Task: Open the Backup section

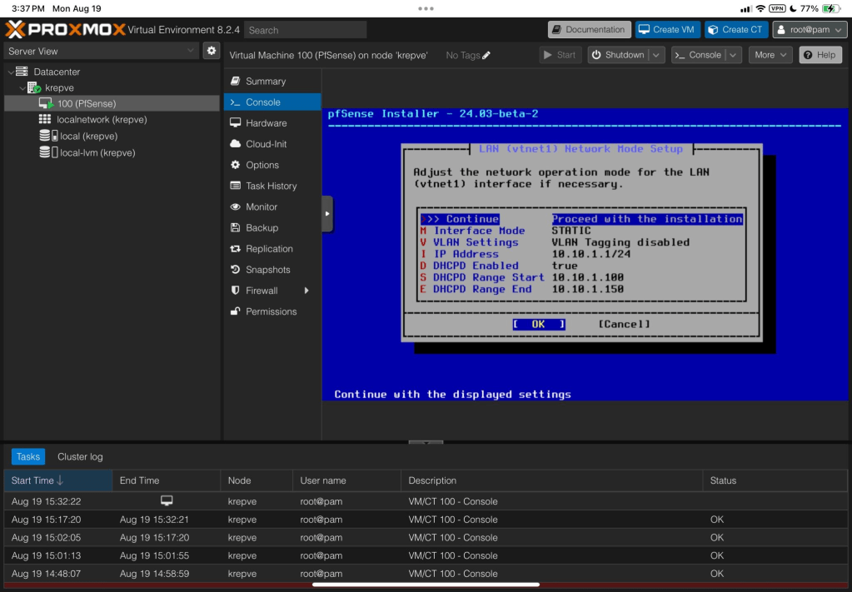Action: [262, 228]
